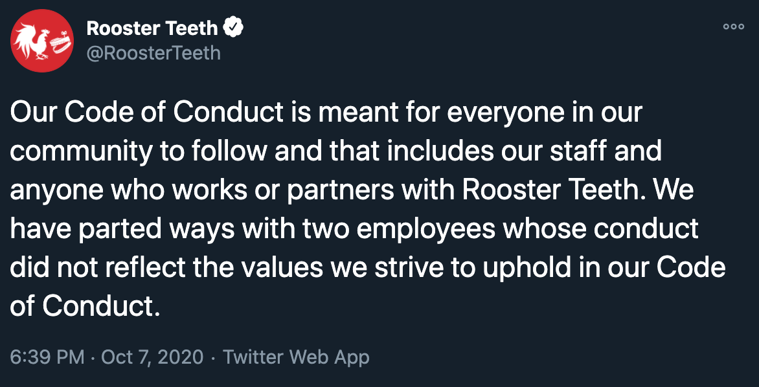The image size is (759, 387).
Task: Click the blue verified checkmark badge
Action: [x=233, y=29]
